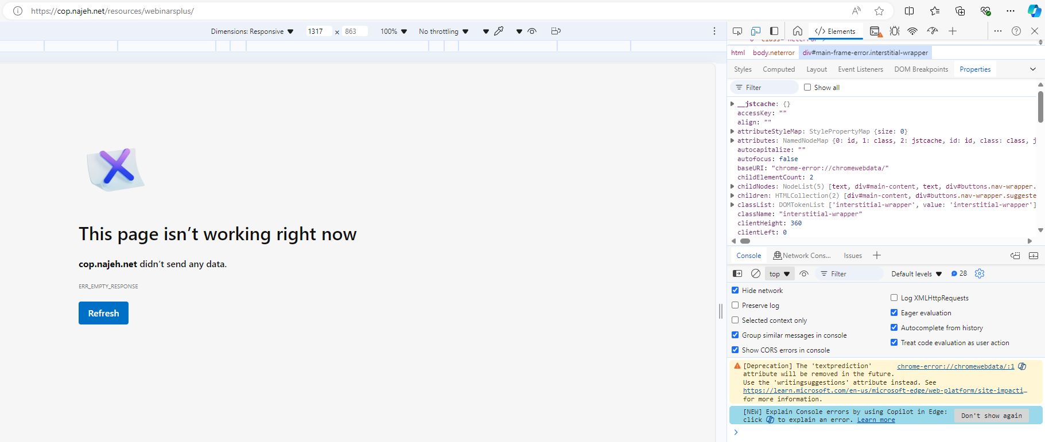Open console settings gear icon
This screenshot has height=442, width=1045.
click(x=980, y=273)
